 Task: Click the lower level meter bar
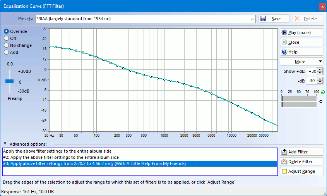[x=299, y=105]
